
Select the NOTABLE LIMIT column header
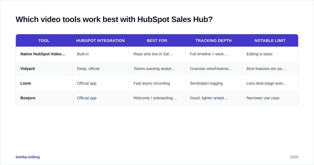tap(270, 41)
